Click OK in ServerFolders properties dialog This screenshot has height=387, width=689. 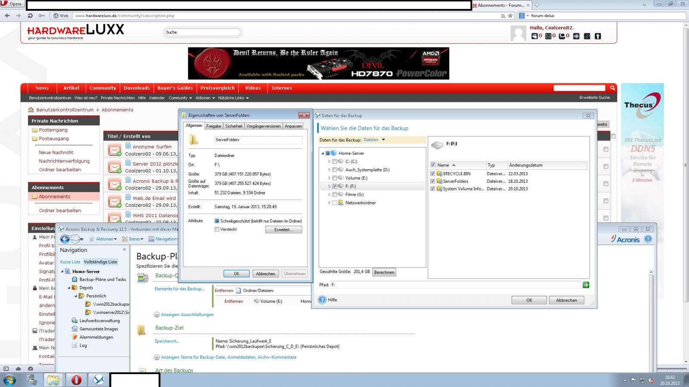236,273
